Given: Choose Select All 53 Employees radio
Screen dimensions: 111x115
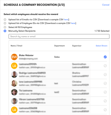Looking at the screenshot, I should [5, 27].
